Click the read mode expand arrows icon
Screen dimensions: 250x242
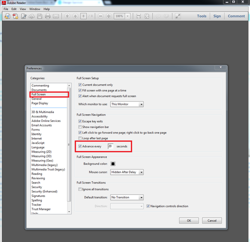coord(178,16)
